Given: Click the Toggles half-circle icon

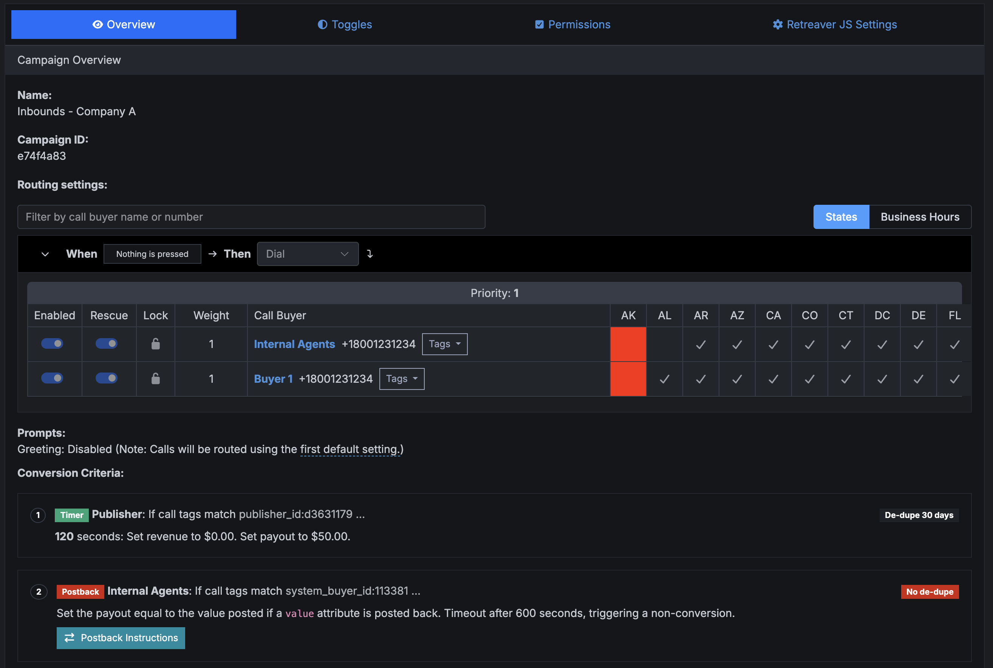Looking at the screenshot, I should [x=322, y=24].
